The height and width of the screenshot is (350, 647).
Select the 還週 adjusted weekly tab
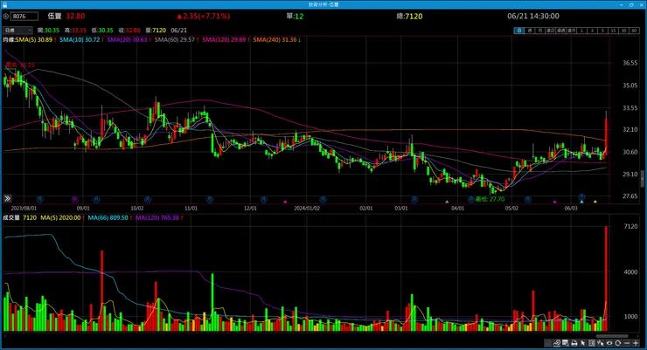click(561, 31)
